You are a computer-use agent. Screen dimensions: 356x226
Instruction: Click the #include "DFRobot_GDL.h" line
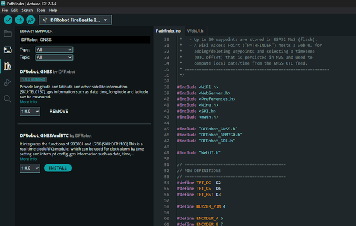tap(206, 141)
